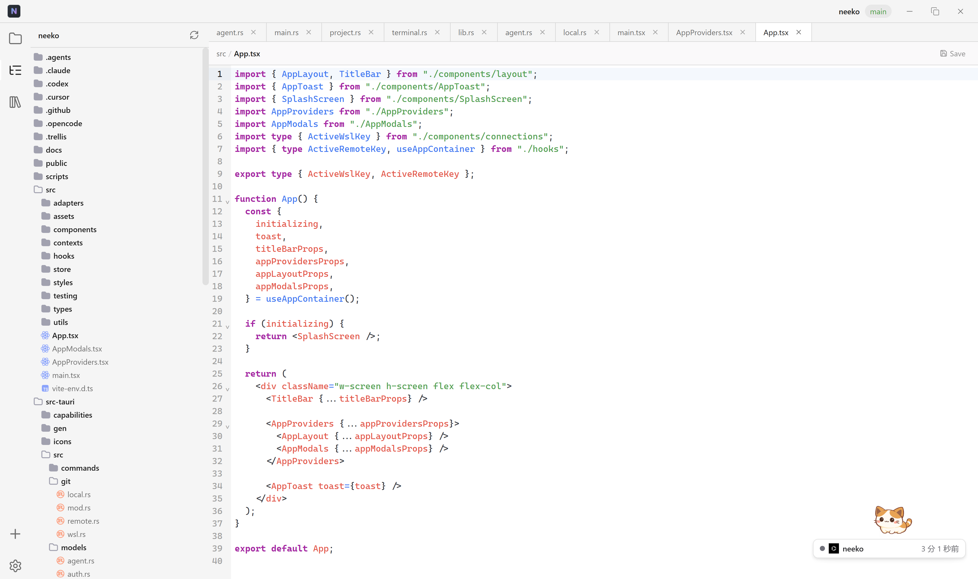Expand the components folder

coord(69,229)
